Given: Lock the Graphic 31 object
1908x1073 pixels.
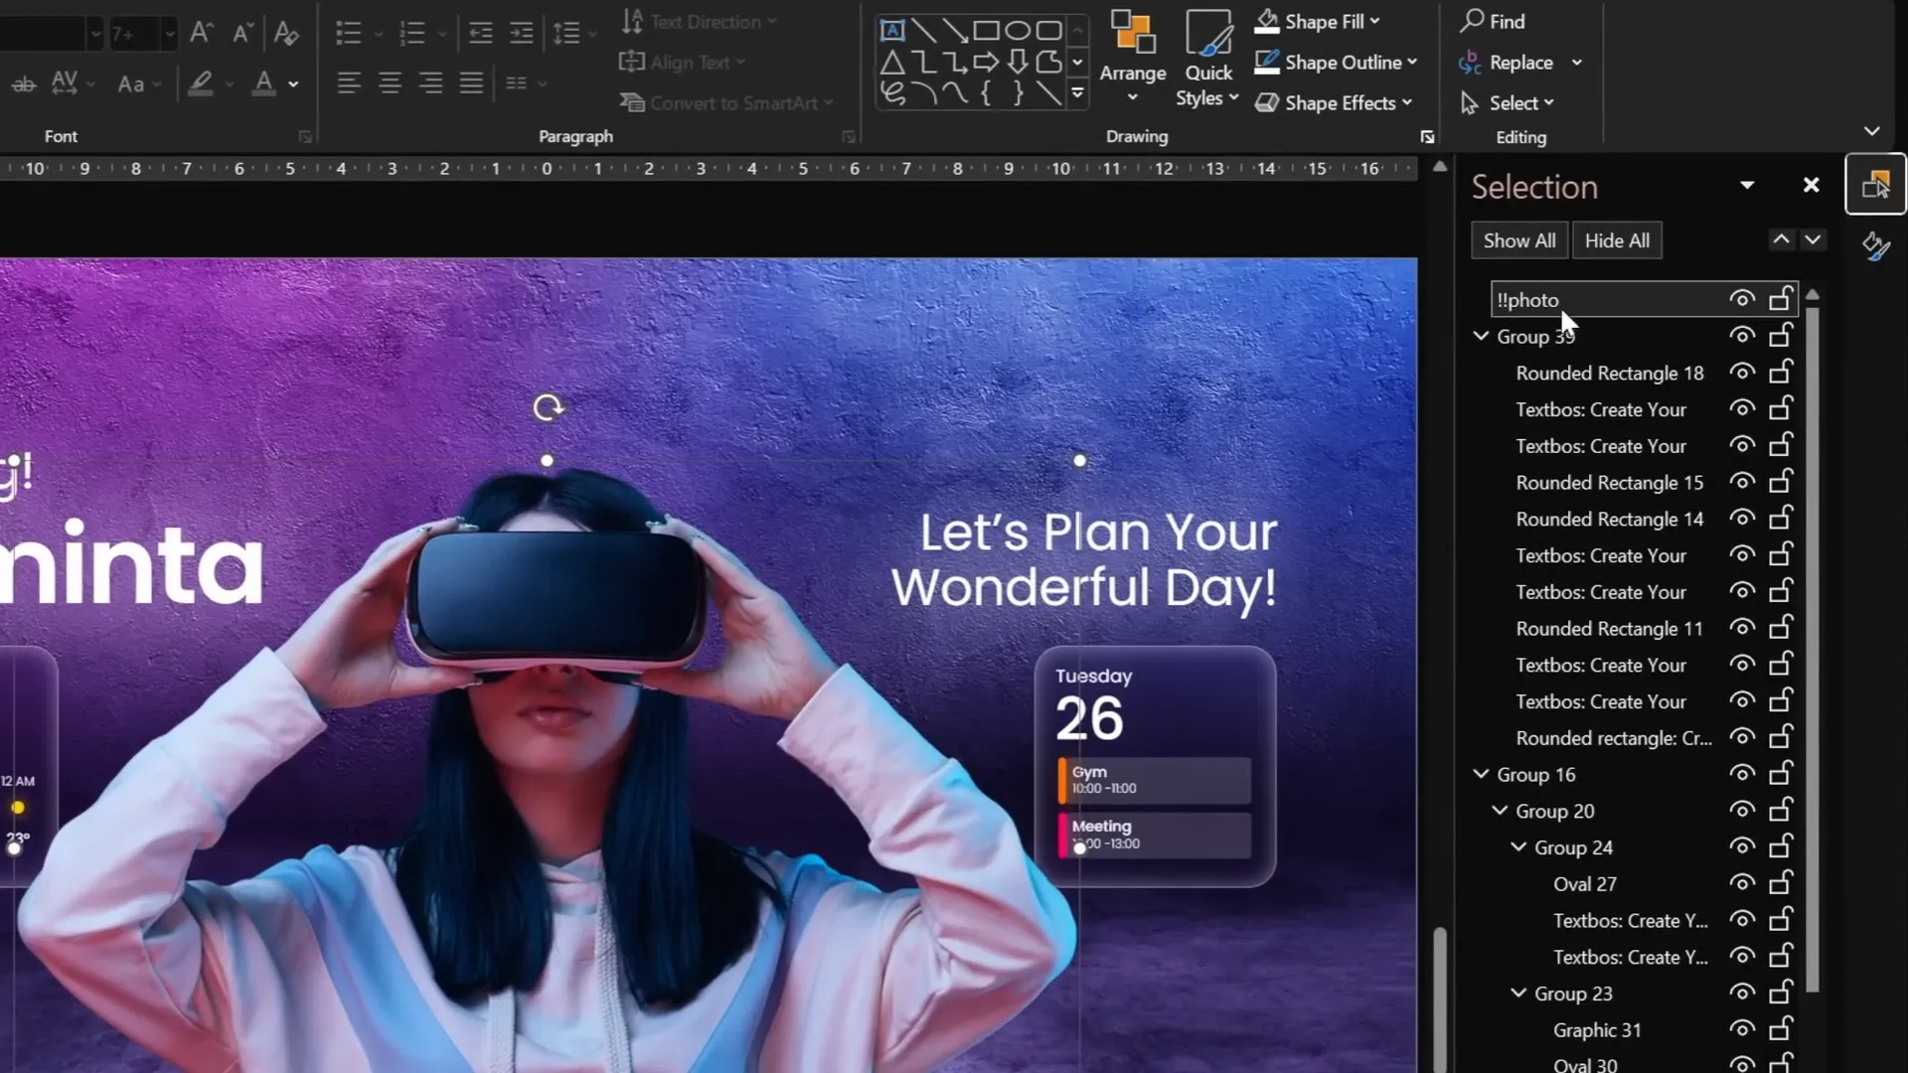Looking at the screenshot, I should 1781,1028.
